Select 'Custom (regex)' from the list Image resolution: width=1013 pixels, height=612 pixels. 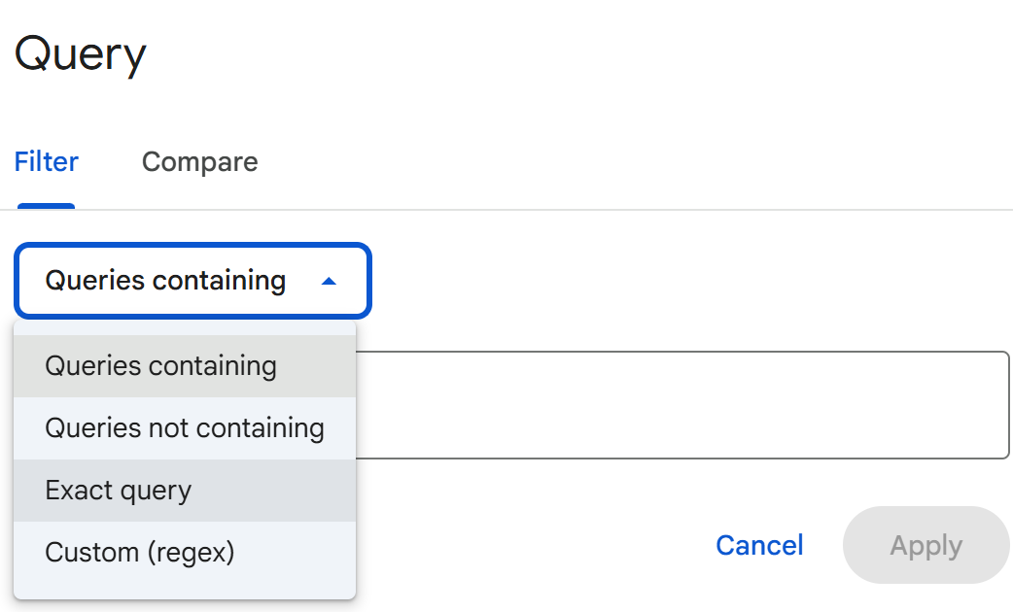(140, 553)
